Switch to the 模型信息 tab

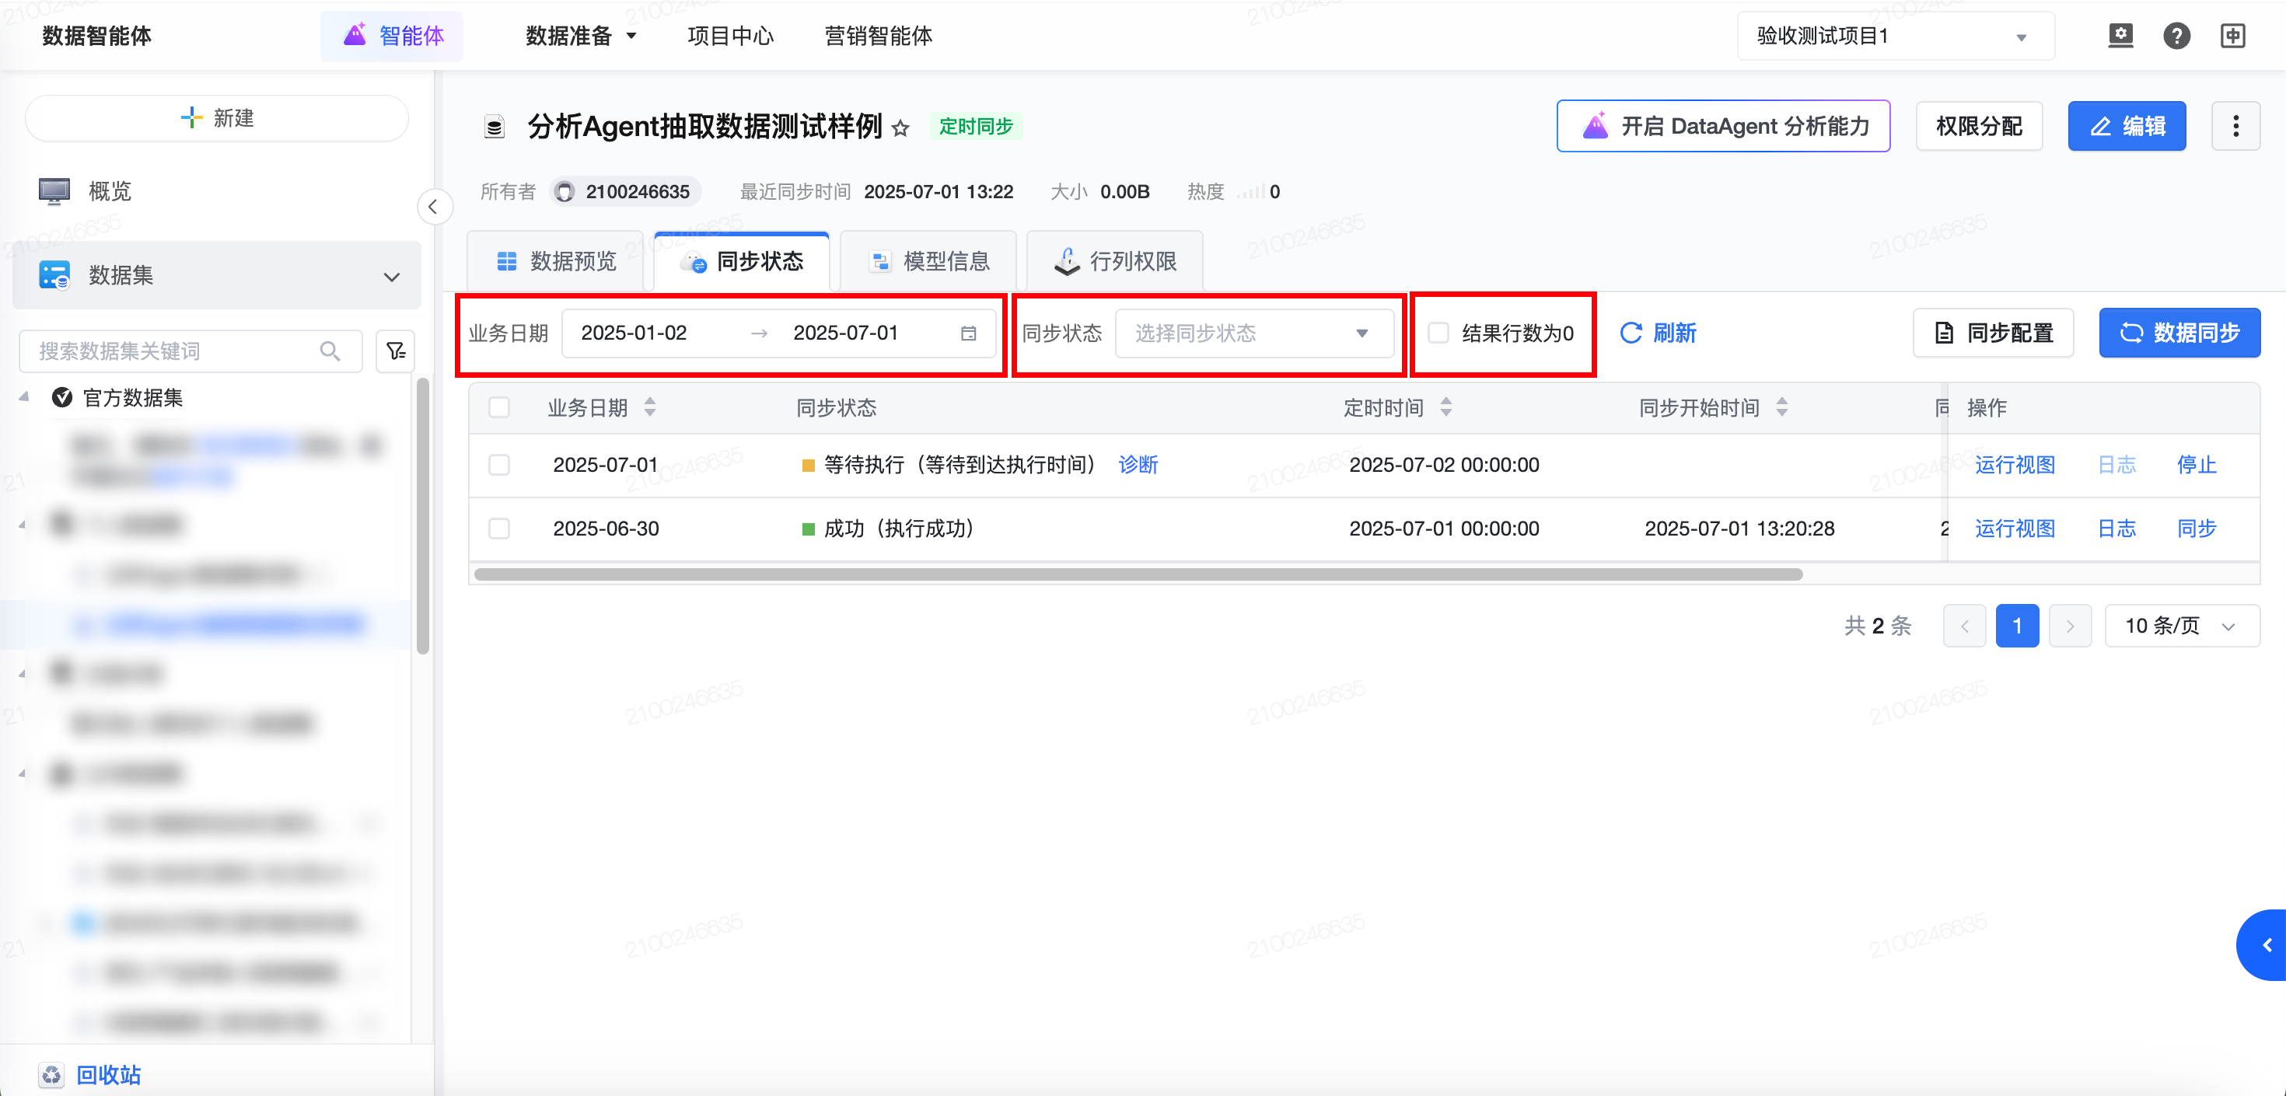(929, 261)
